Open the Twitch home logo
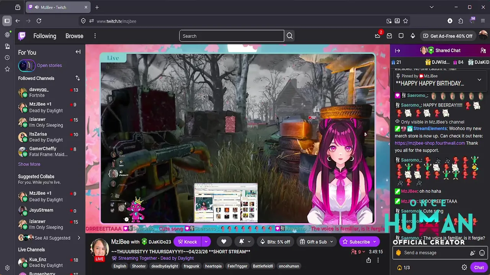490x275 pixels. click(x=22, y=36)
